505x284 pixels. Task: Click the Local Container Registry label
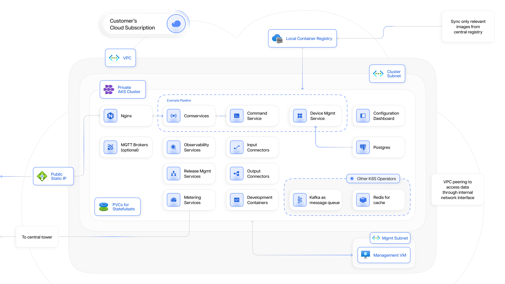[309, 39]
